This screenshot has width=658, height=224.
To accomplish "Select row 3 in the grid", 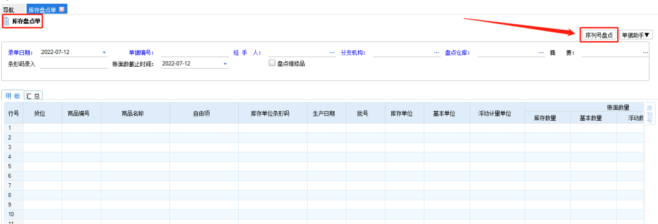I will (324, 147).
